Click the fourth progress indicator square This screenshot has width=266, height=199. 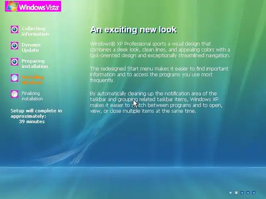point(248,192)
